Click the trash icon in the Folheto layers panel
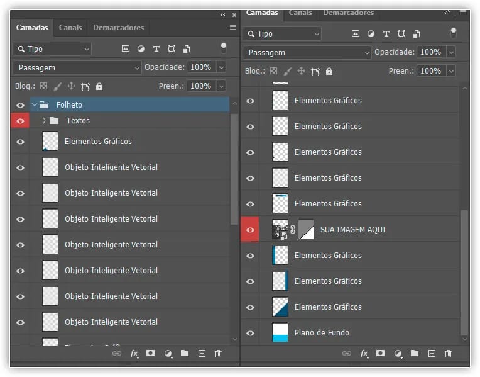Image resolution: width=480 pixels, height=377 pixels. [x=218, y=354]
